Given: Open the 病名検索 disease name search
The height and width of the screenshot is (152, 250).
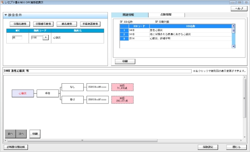Looking at the screenshot, I should 67,24.
